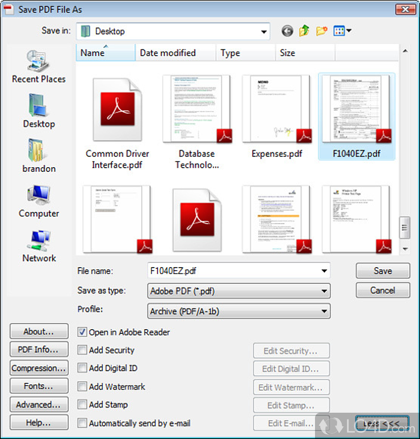The image size is (420, 439).
Task: Open the About dialog
Action: point(39,331)
